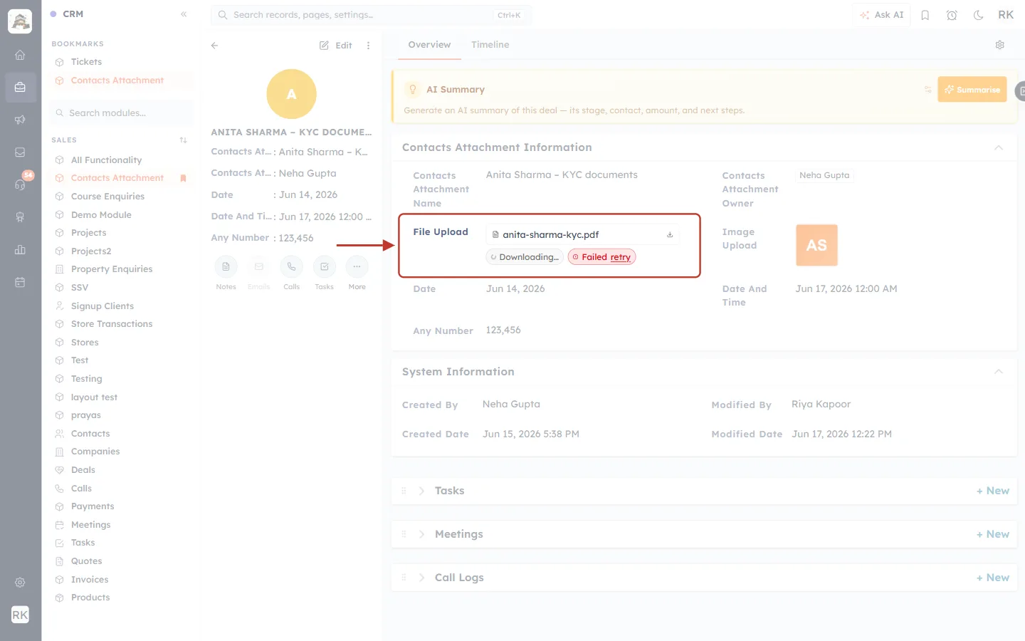1025x641 pixels.
Task: Expand the Call Logs related list
Action: point(421,578)
